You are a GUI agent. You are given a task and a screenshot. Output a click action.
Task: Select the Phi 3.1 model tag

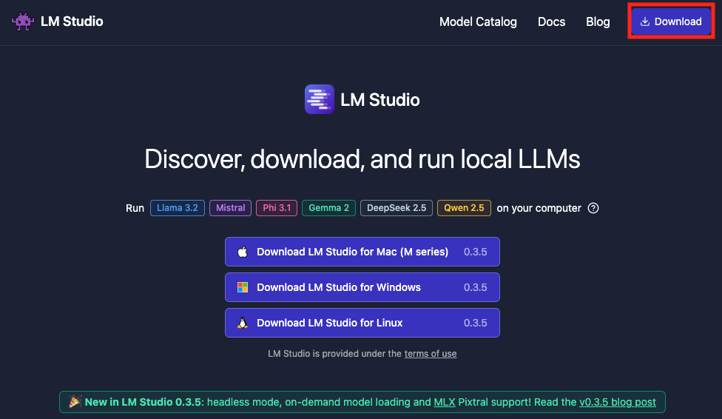pos(277,208)
